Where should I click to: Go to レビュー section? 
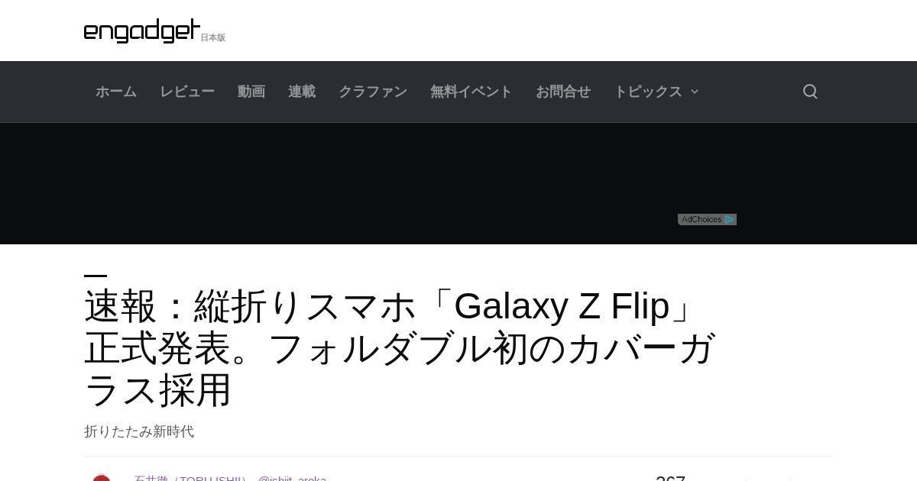click(187, 92)
